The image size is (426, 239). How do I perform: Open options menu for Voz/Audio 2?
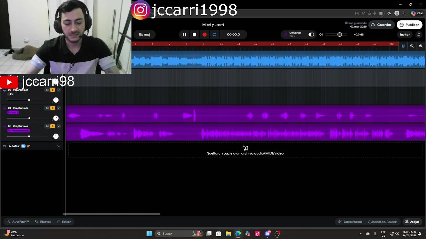[42, 90]
